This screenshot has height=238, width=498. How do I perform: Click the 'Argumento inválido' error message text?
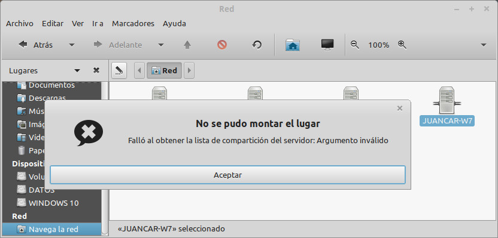pyautogui.click(x=353, y=141)
